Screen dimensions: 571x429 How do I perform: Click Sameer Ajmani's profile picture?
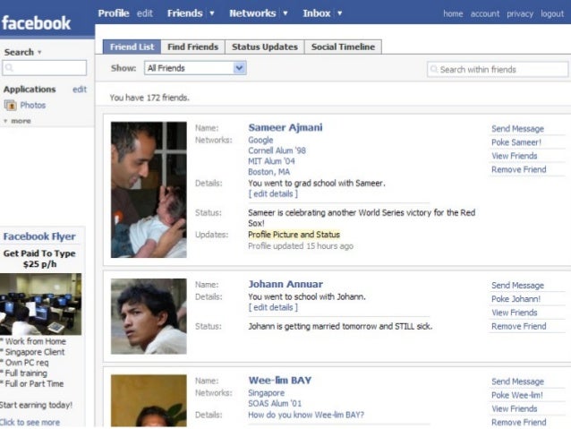pos(149,190)
